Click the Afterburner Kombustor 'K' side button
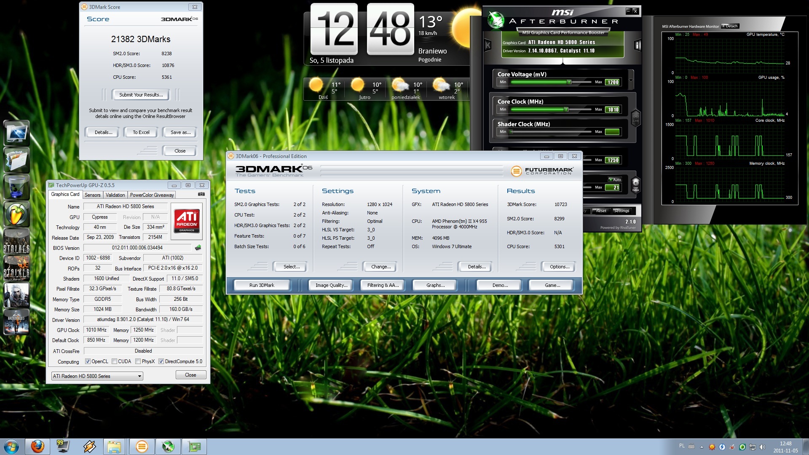809x455 pixels. click(488, 45)
